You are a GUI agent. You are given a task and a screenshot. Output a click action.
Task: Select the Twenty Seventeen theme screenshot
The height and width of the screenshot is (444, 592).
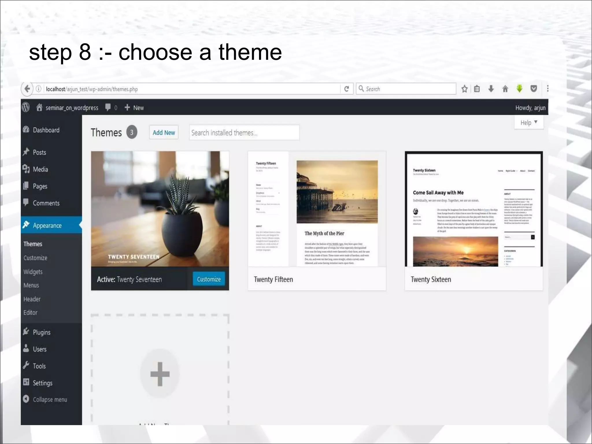coord(160,209)
